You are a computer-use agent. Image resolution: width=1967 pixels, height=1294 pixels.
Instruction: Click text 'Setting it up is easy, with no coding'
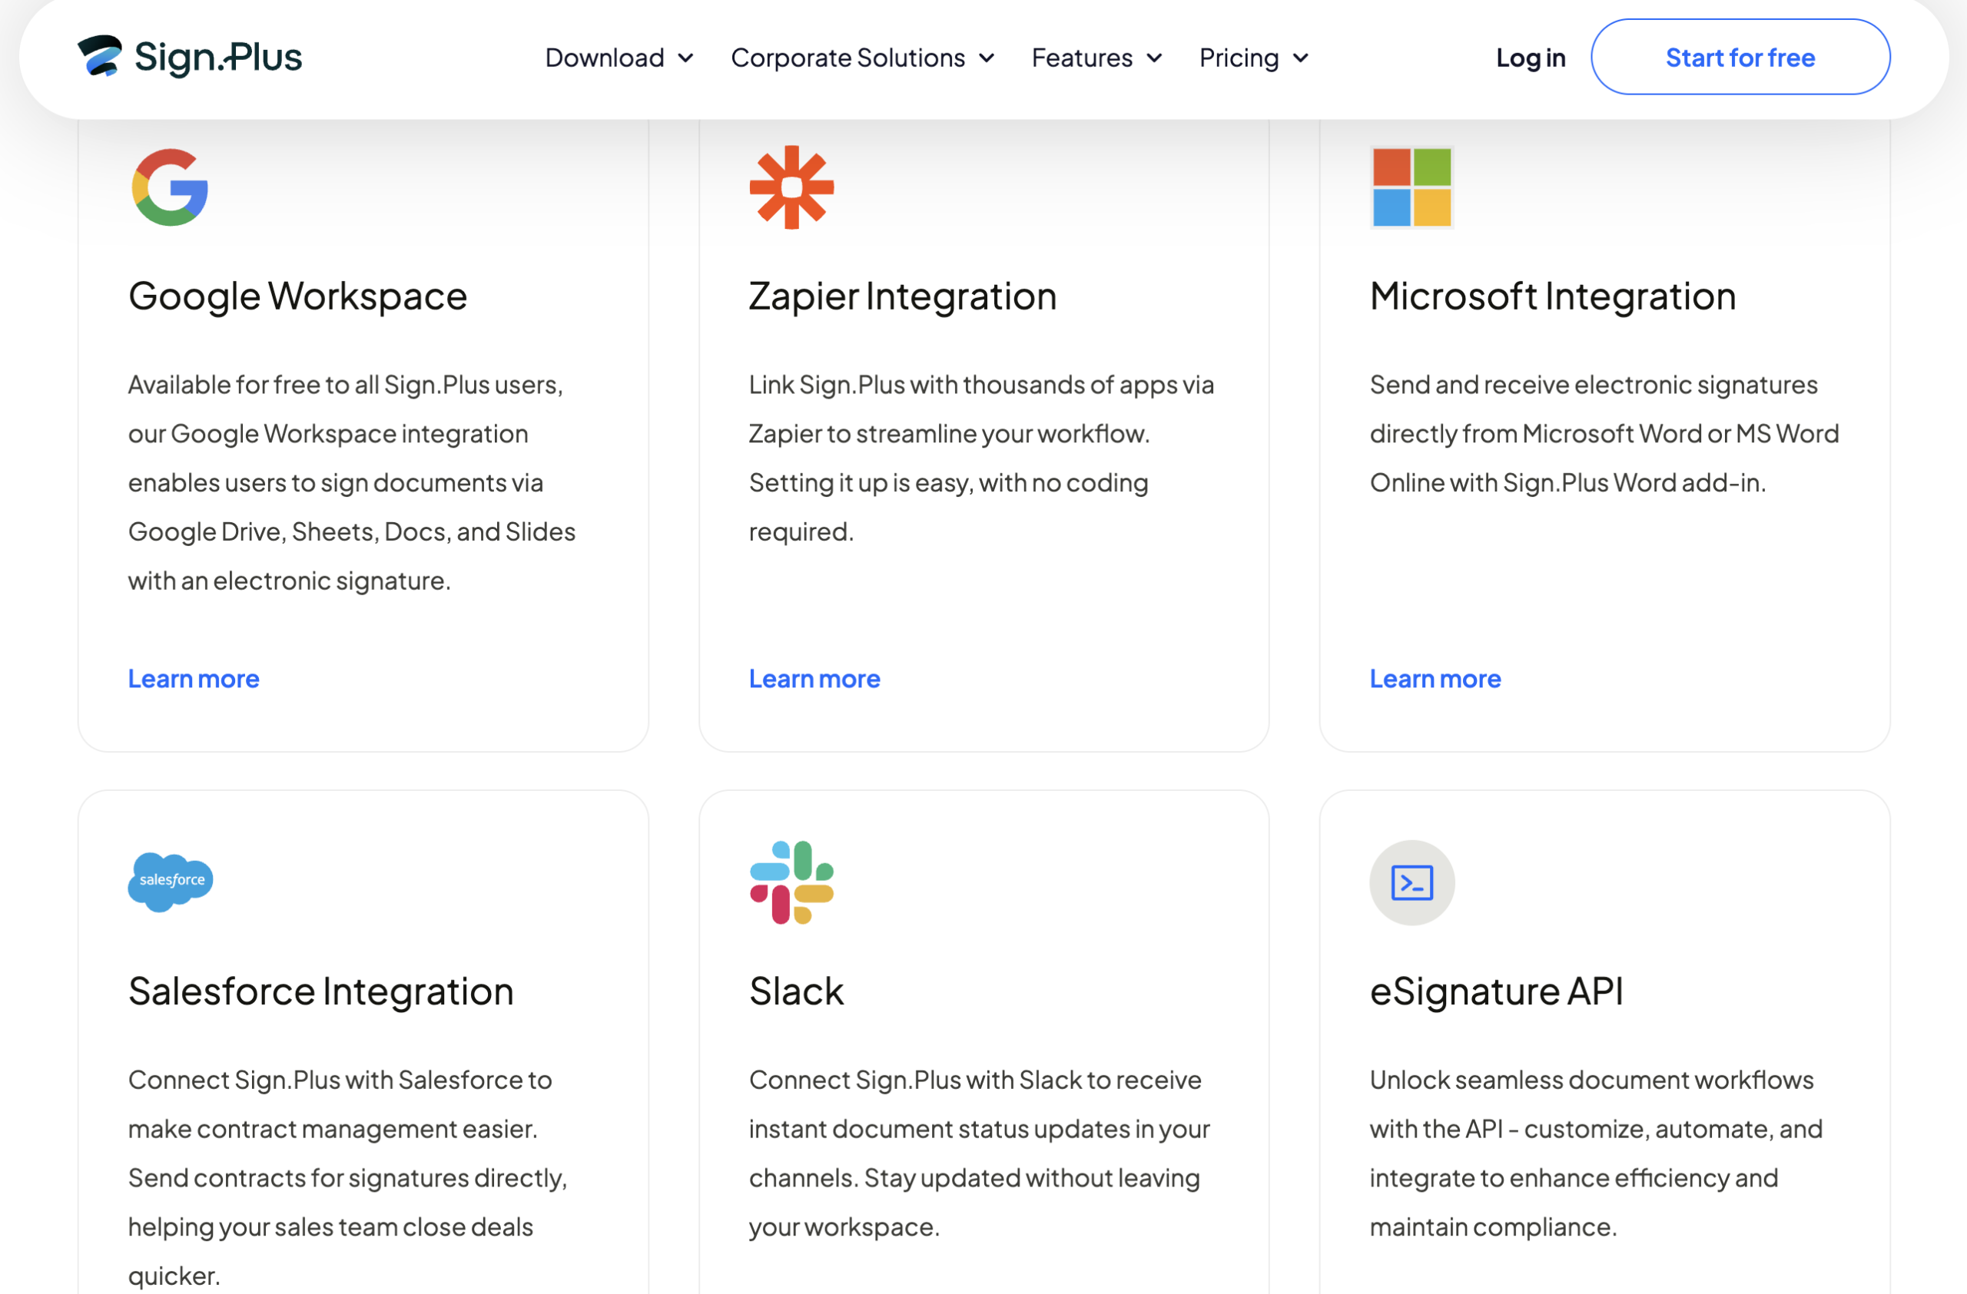[948, 483]
